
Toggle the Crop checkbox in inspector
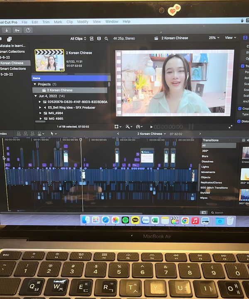click(x=240, y=108)
